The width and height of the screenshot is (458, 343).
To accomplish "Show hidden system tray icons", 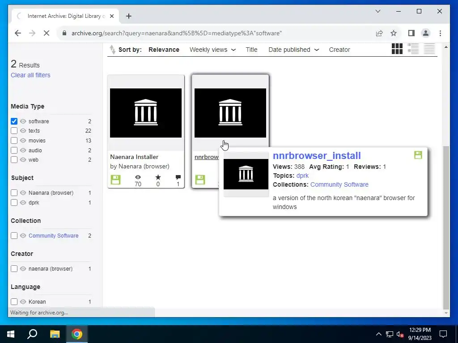I will (378, 334).
